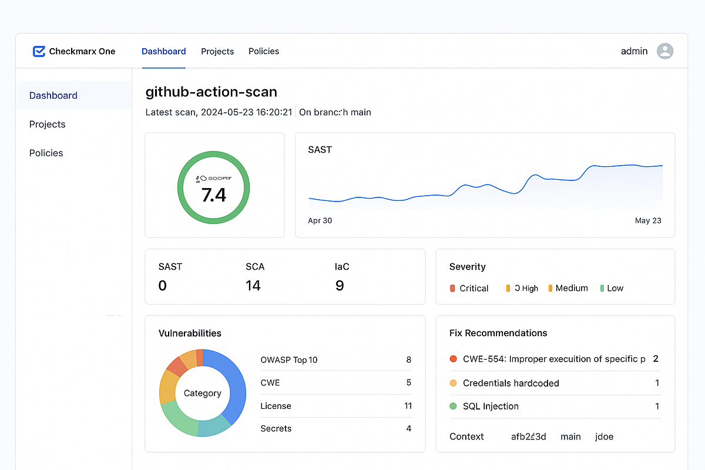
Task: Open the Policies page from top navigation
Action: 263,51
